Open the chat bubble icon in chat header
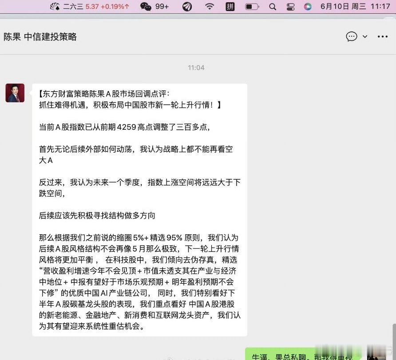Viewport: 396px width, 360px height. pos(351,36)
